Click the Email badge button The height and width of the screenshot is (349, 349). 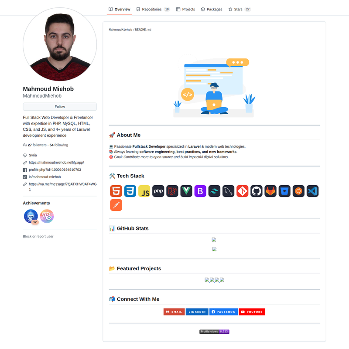point(174,312)
